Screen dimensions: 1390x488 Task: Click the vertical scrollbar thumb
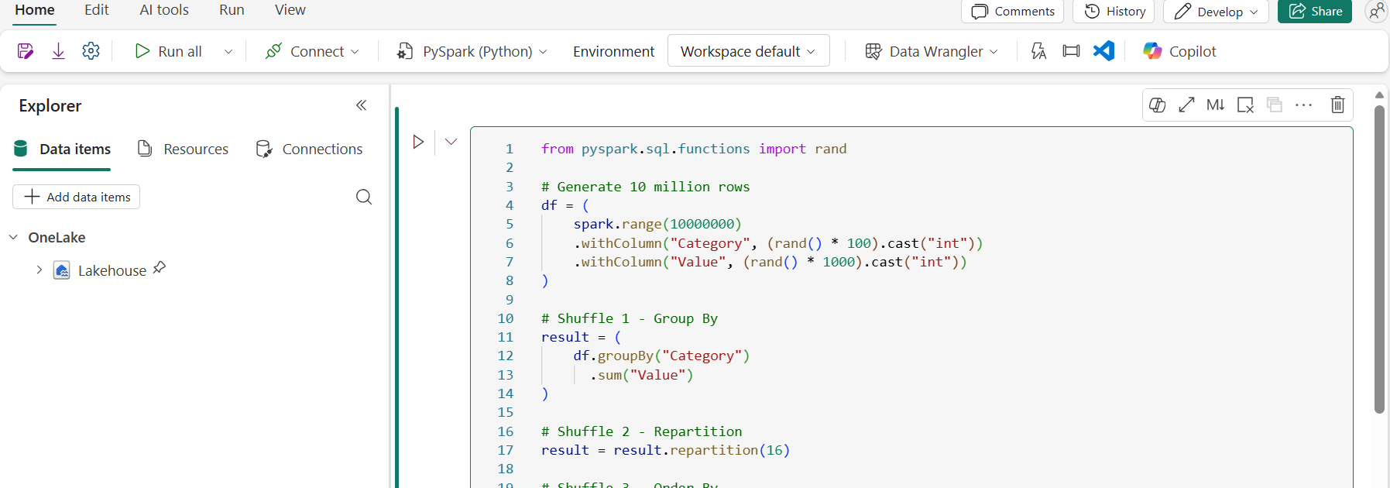[1379, 259]
